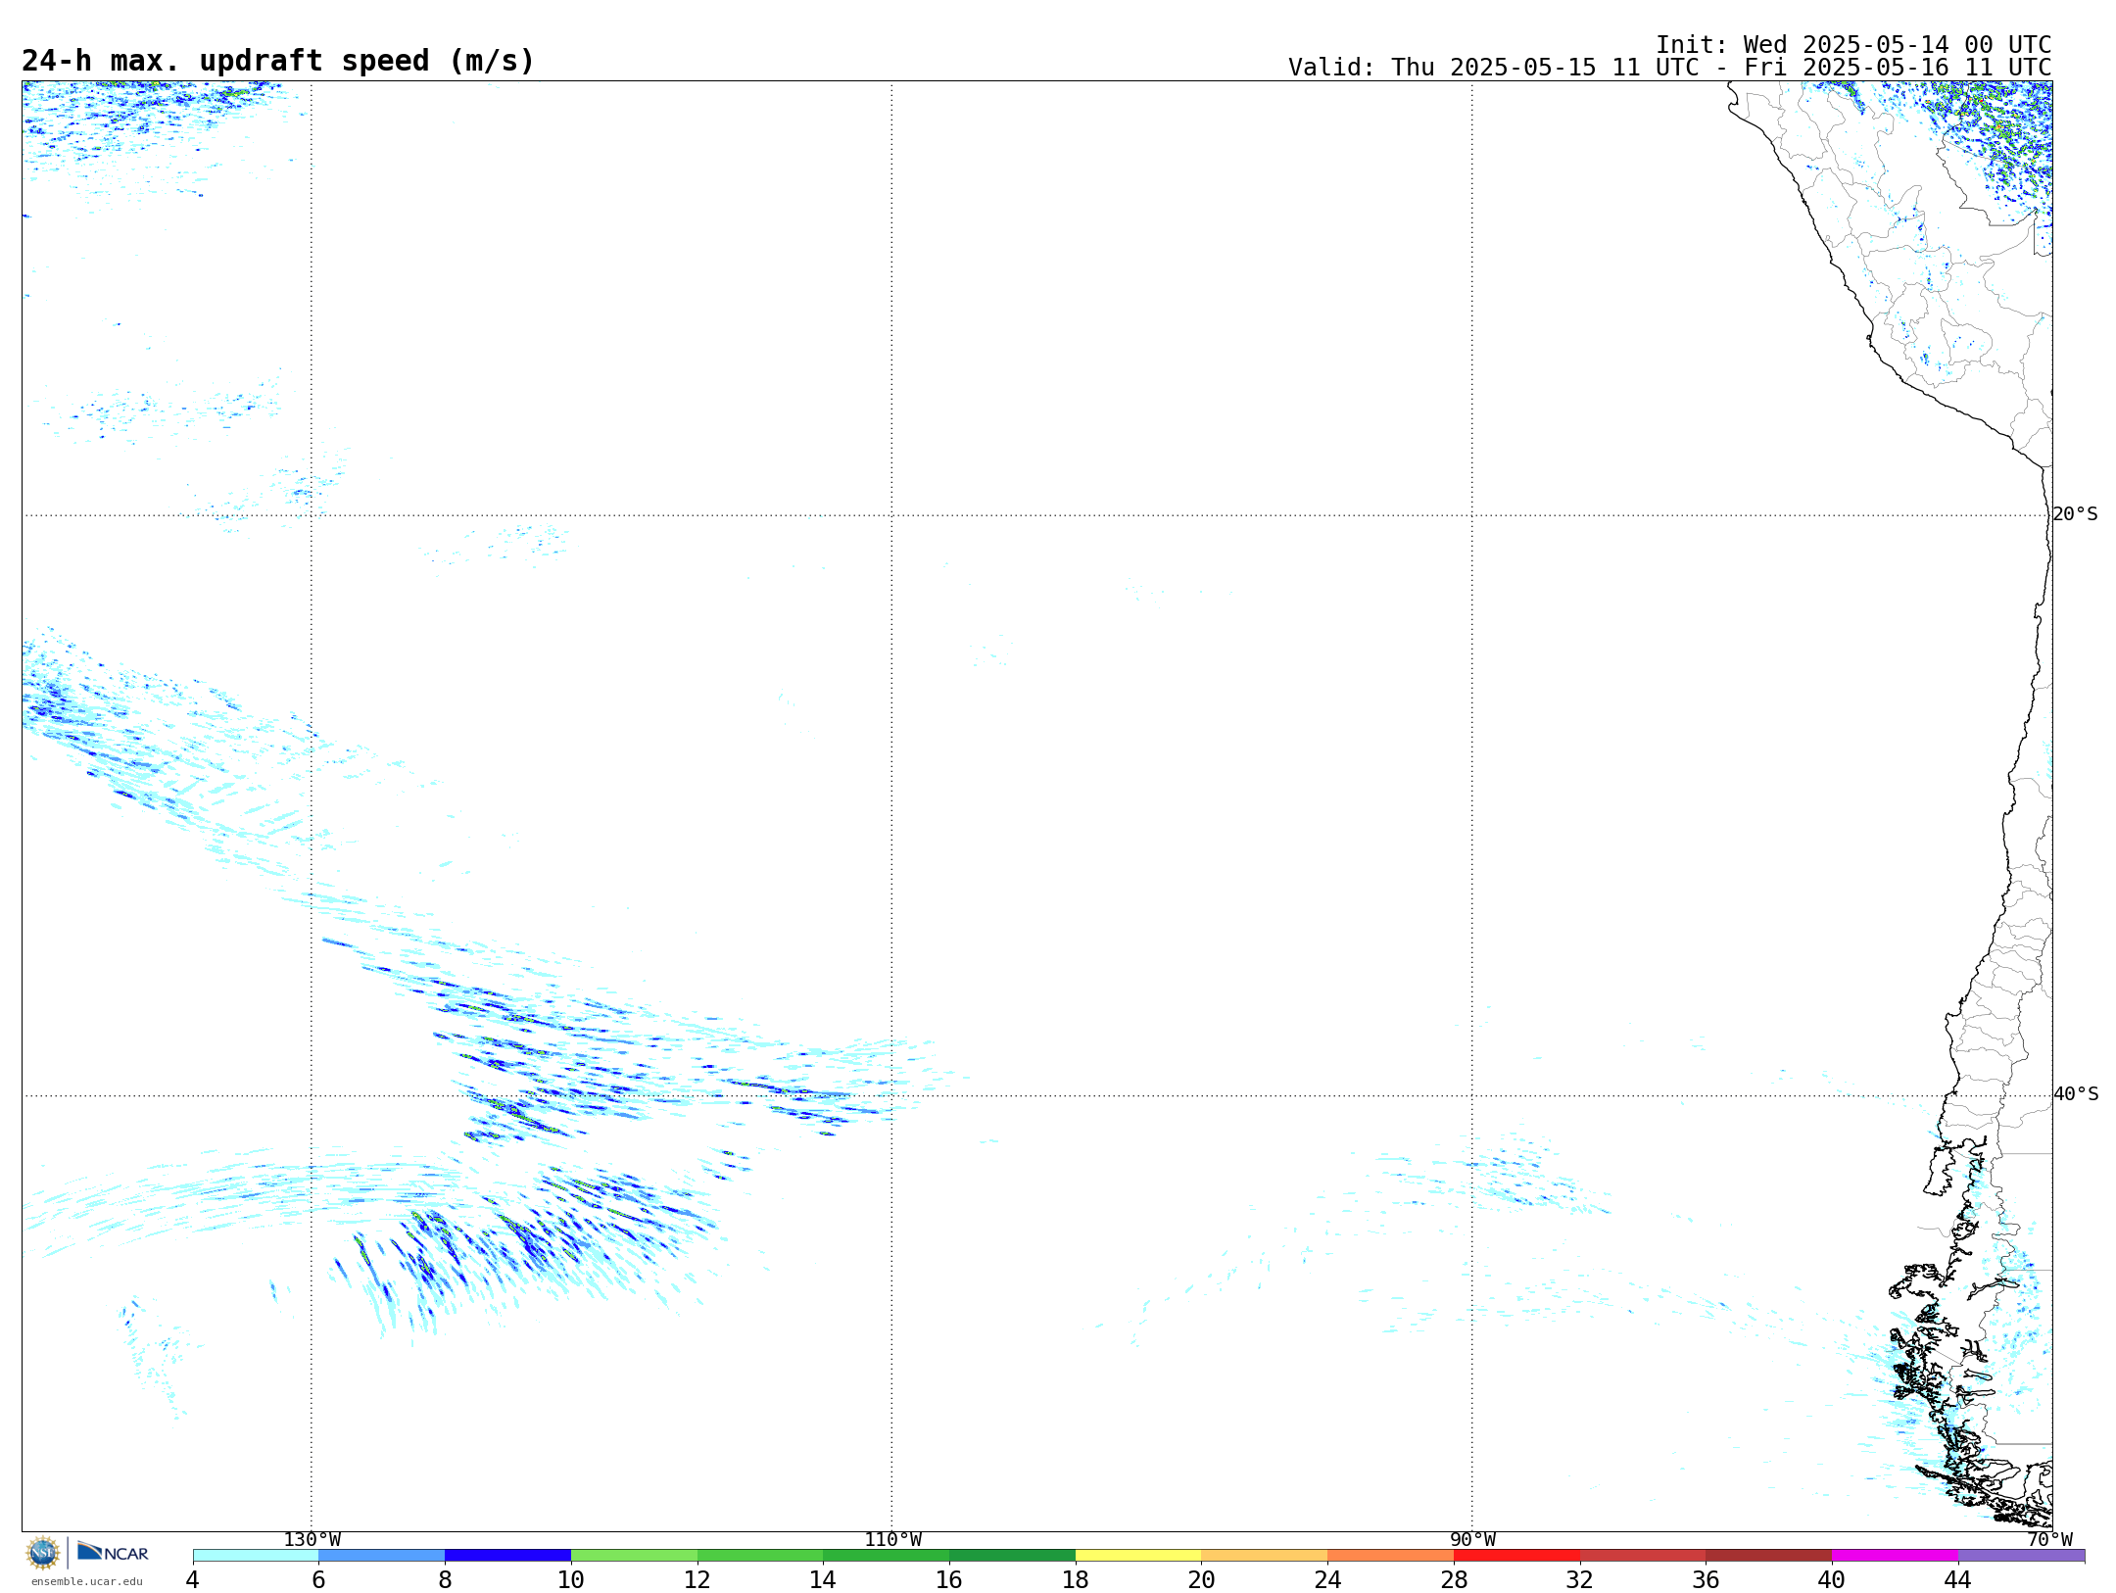Pick the medium green 14–16 colorbar swatch

[887, 1556]
